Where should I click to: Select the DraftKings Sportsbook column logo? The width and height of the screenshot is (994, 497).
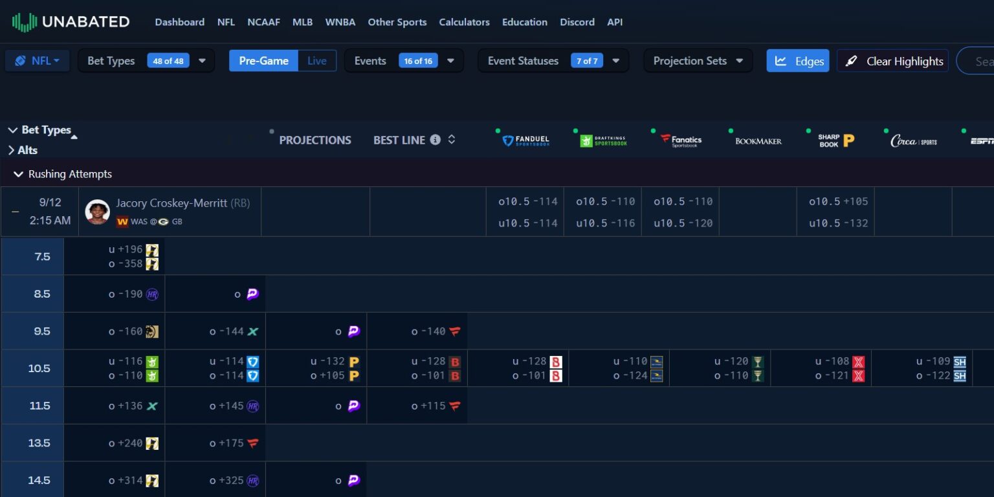pyautogui.click(x=604, y=140)
